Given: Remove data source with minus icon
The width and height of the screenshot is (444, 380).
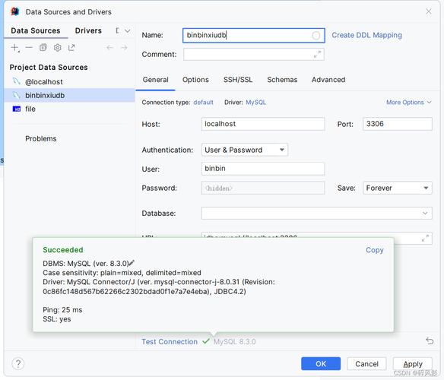Looking at the screenshot, I should (x=29, y=48).
